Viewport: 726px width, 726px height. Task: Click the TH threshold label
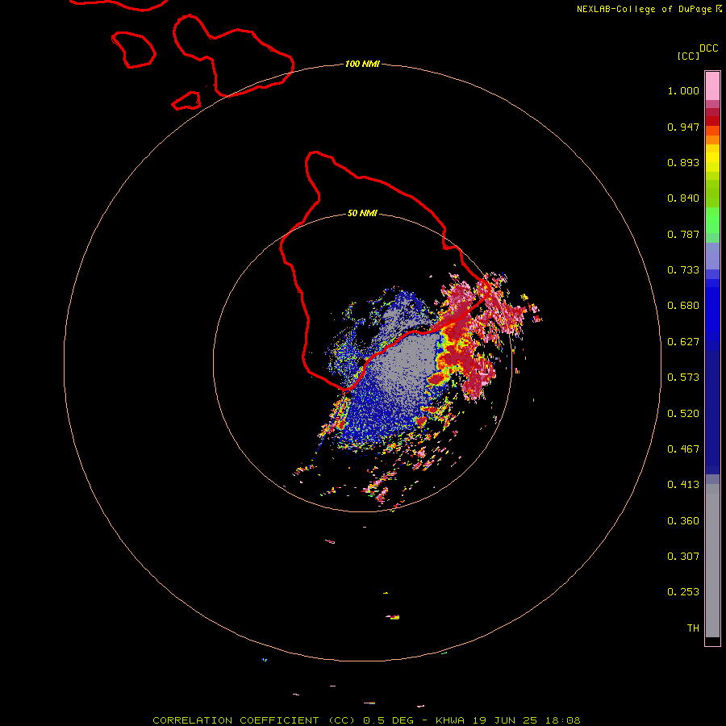click(693, 628)
